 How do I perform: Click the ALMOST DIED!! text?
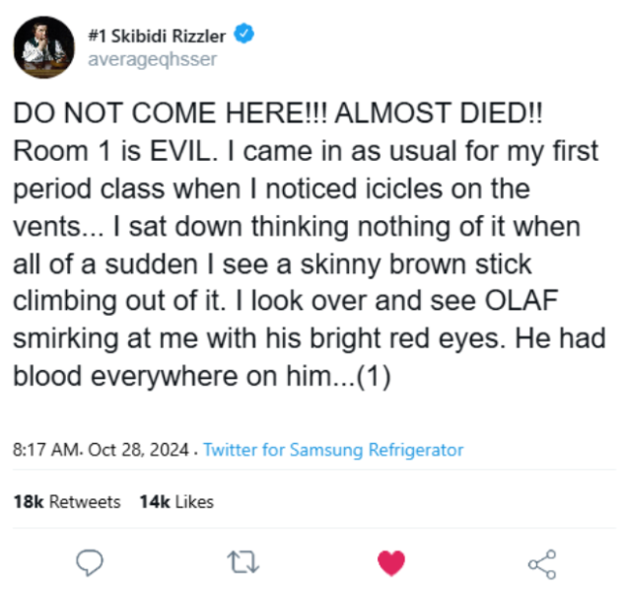(439, 112)
